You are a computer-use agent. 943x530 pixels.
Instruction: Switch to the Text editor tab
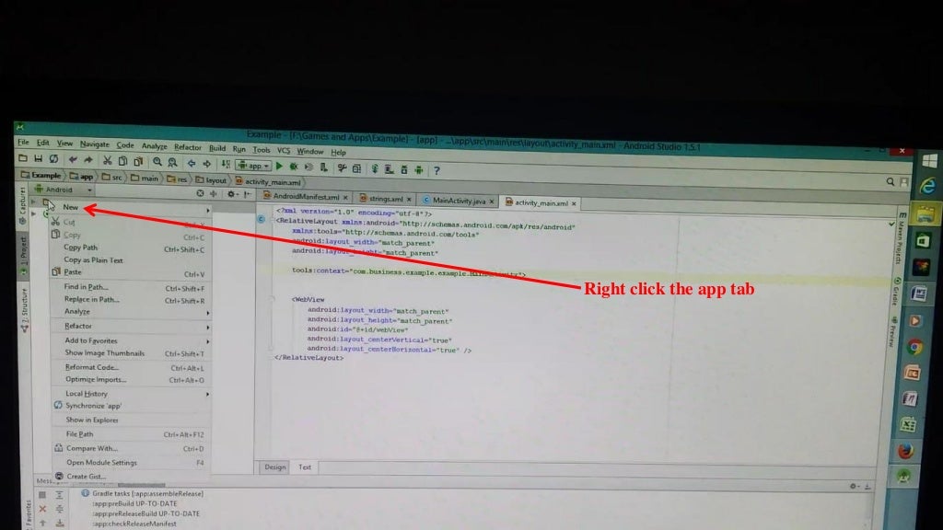point(305,467)
